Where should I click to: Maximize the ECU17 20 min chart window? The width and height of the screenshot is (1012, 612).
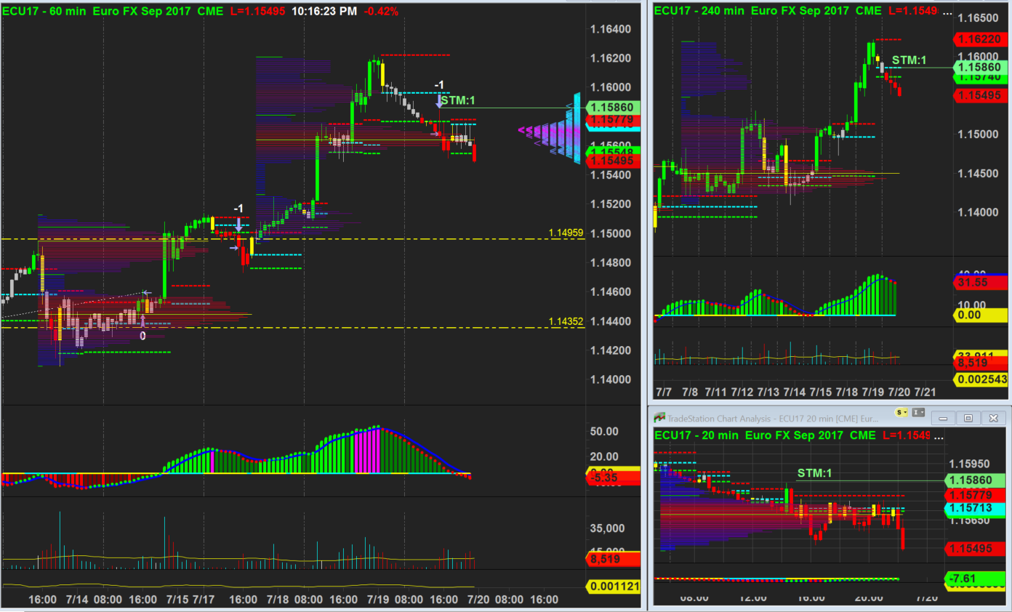(x=968, y=418)
